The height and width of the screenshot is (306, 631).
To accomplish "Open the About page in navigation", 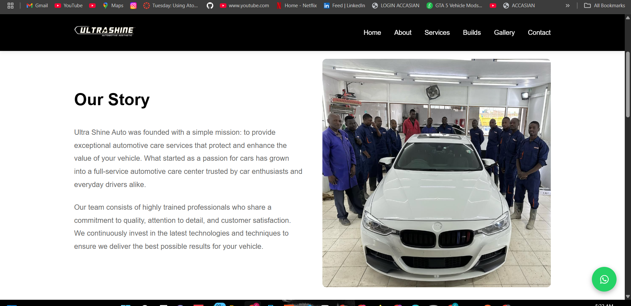I will coord(403,33).
